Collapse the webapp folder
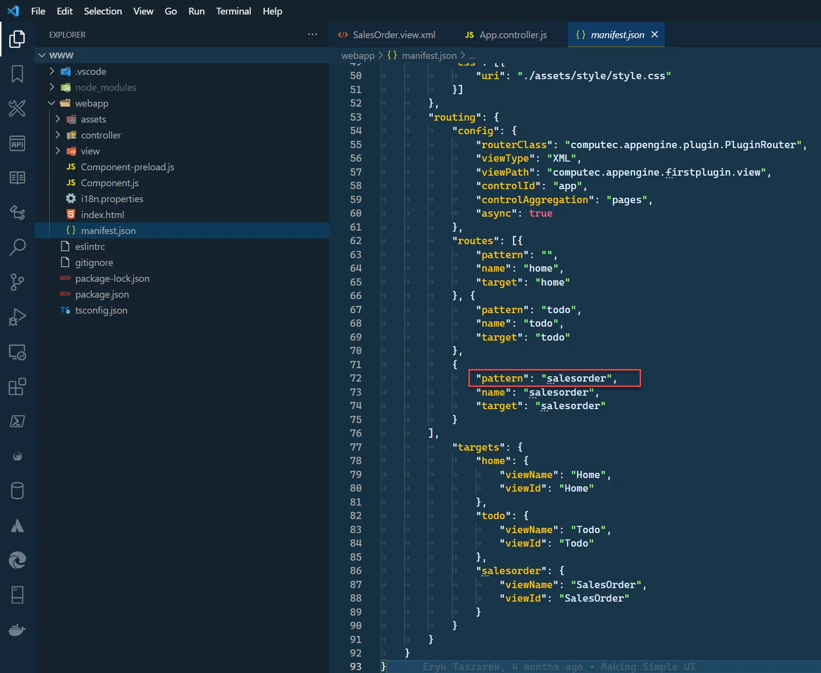This screenshot has width=821, height=673. pyautogui.click(x=91, y=103)
